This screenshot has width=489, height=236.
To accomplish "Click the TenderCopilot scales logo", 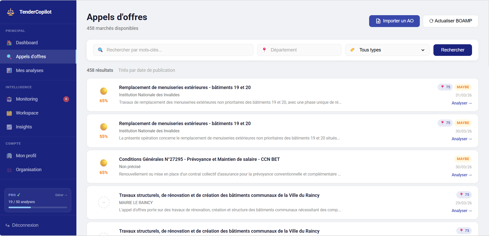I will coord(10,12).
